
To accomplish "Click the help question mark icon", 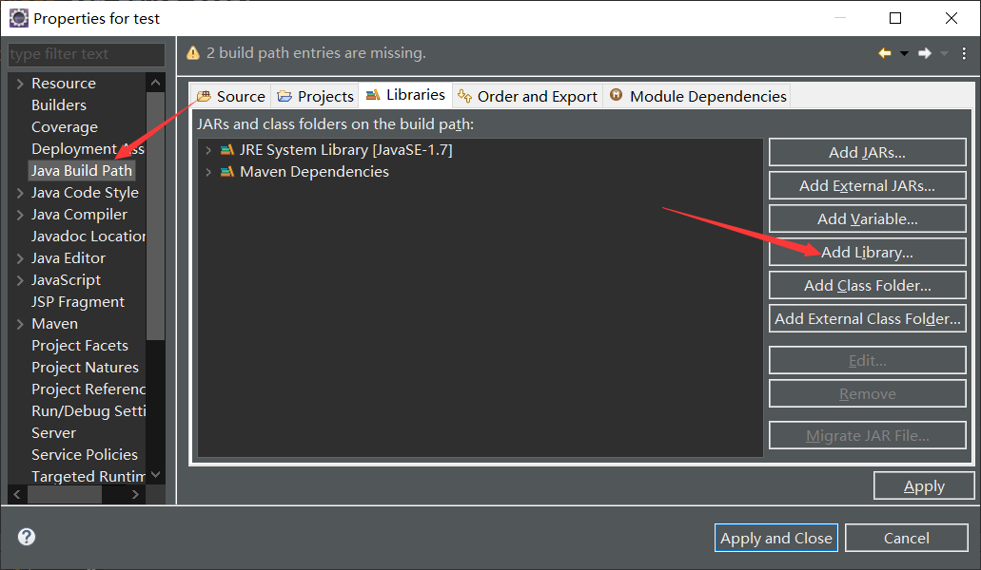I will (27, 537).
